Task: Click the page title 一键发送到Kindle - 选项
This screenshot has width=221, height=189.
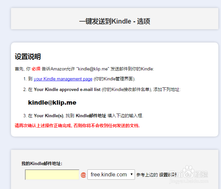Action: [x=115, y=21]
